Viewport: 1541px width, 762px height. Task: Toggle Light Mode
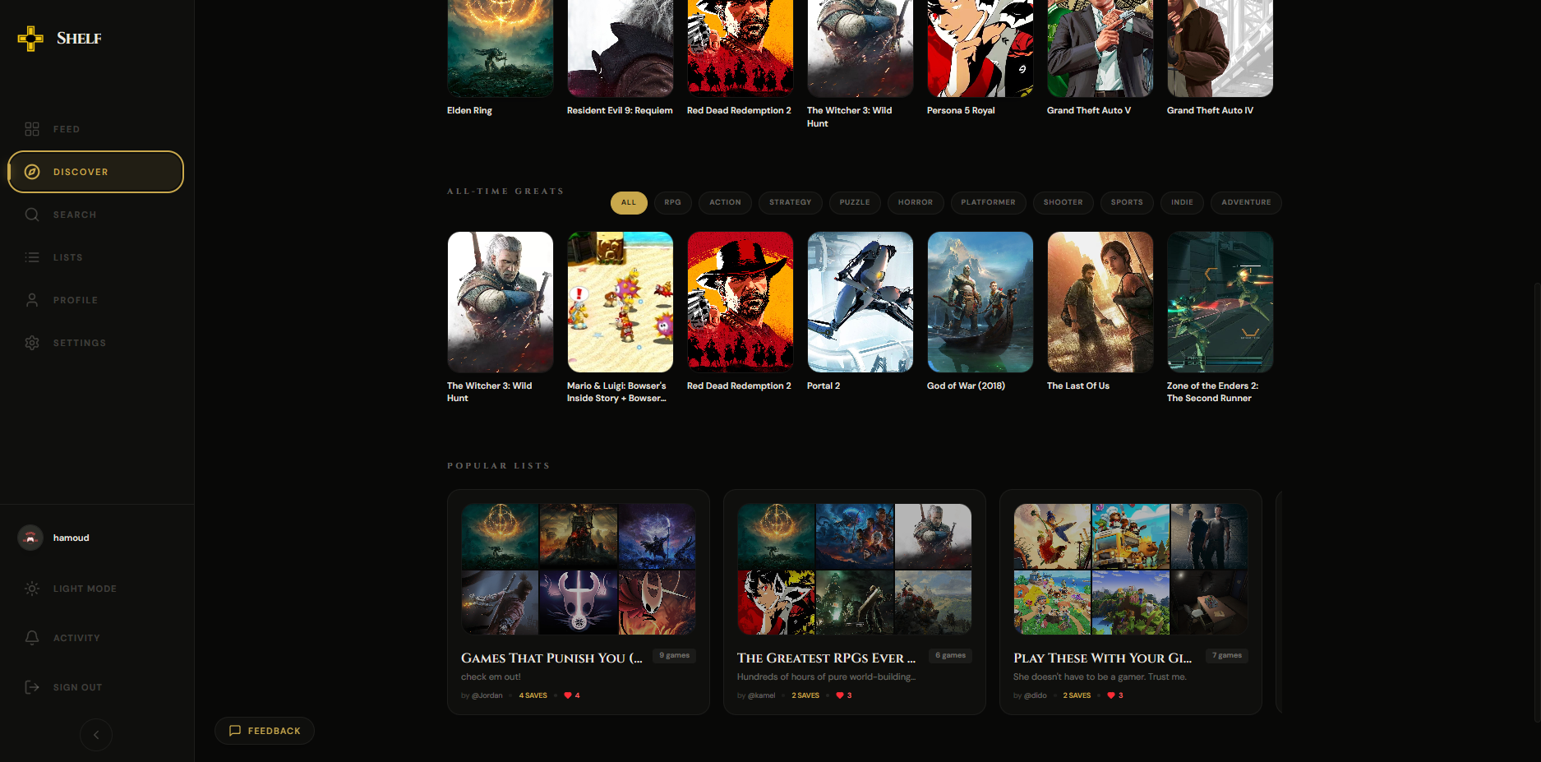[x=96, y=589]
